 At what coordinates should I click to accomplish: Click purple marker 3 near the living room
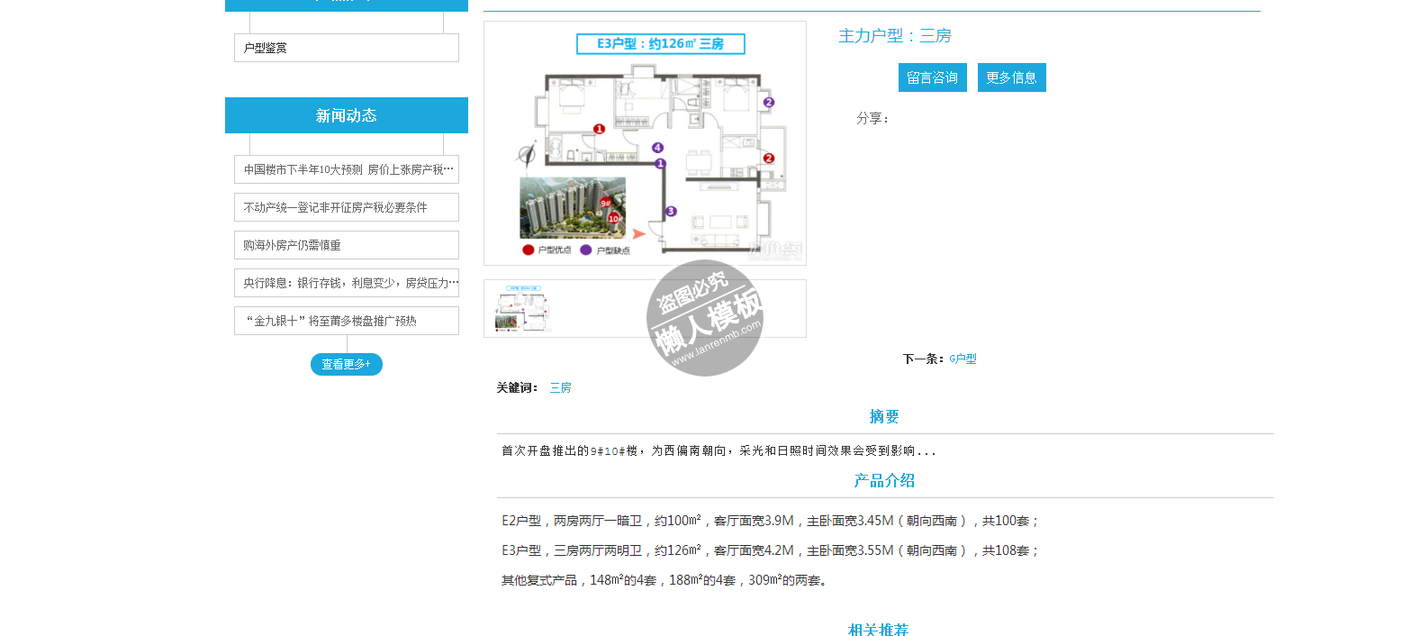pos(671,212)
